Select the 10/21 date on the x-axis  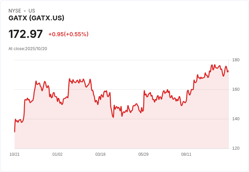(15, 154)
